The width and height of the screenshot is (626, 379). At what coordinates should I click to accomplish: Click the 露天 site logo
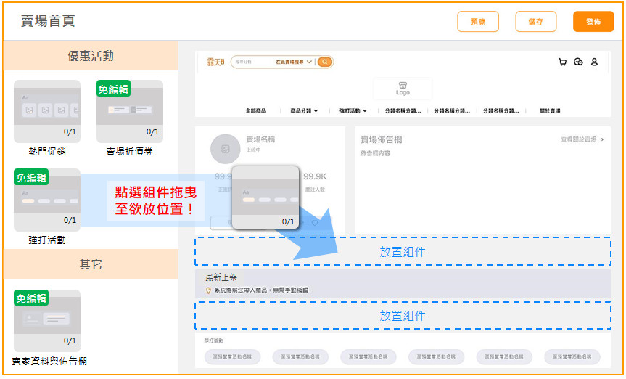[x=216, y=62]
